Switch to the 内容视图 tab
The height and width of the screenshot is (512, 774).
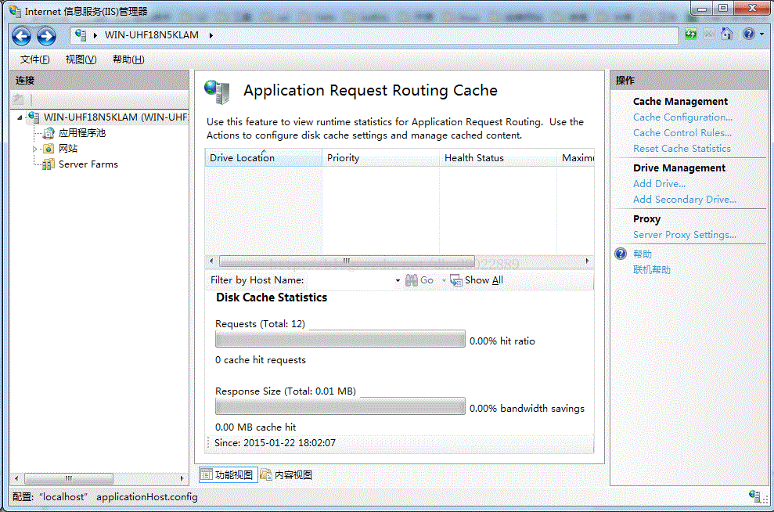[x=286, y=475]
